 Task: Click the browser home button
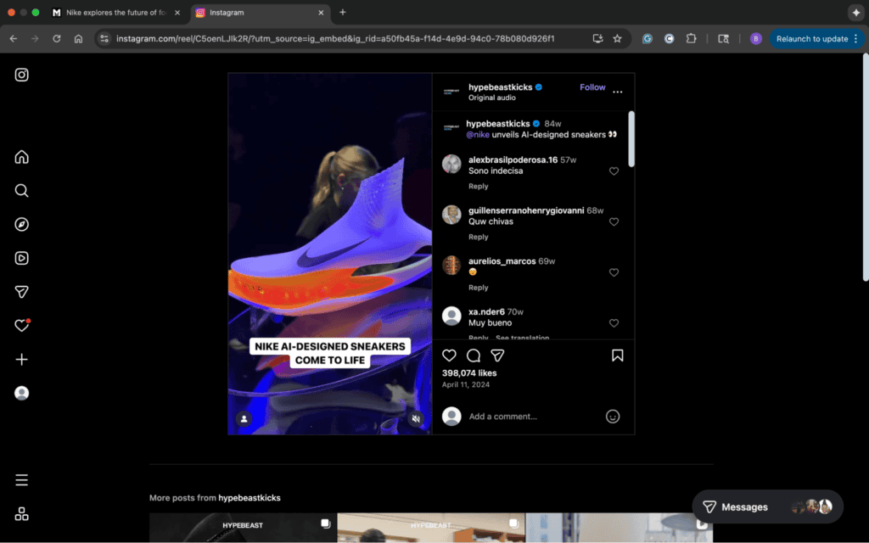[78, 39]
